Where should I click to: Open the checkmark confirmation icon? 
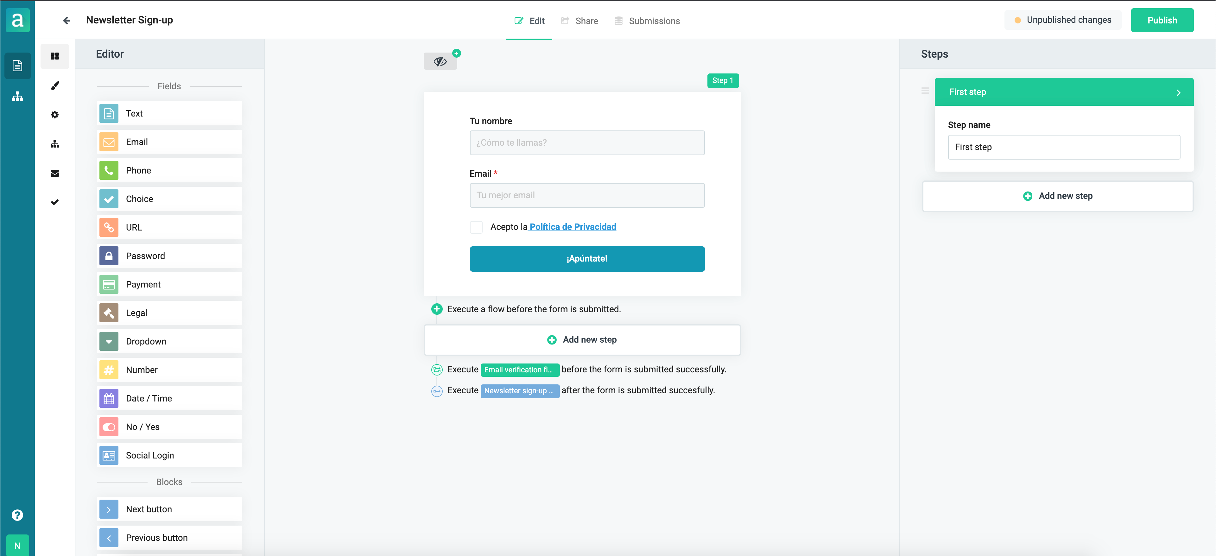click(x=55, y=202)
